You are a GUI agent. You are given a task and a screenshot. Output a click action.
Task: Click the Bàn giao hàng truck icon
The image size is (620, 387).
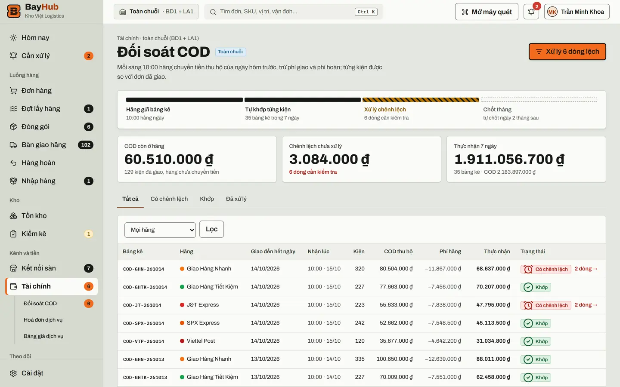[x=13, y=145]
